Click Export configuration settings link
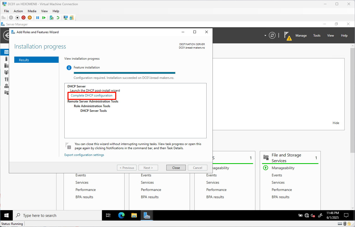This screenshot has width=355, height=227. point(84,155)
